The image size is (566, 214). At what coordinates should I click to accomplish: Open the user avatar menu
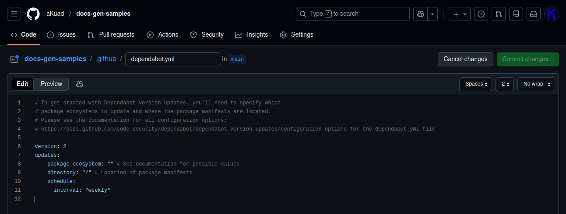tap(552, 14)
